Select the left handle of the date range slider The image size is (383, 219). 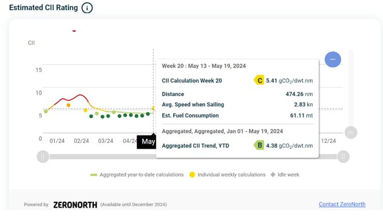coord(43,157)
